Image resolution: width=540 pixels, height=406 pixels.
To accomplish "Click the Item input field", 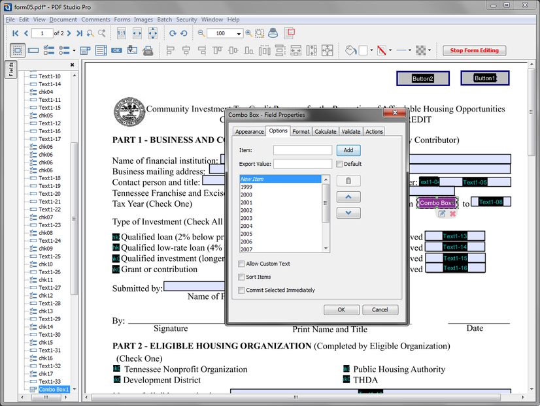I will [303, 150].
